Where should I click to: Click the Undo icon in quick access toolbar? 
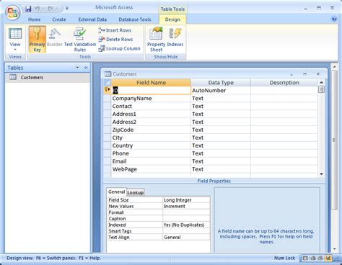click(x=38, y=9)
